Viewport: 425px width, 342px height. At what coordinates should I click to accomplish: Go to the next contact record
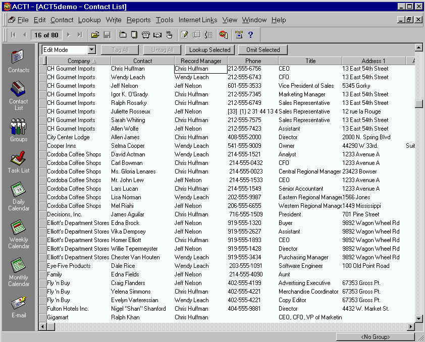pyautogui.click(x=69, y=35)
